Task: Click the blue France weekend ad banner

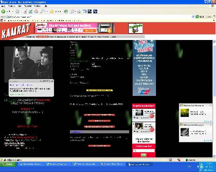Action: click(144, 68)
